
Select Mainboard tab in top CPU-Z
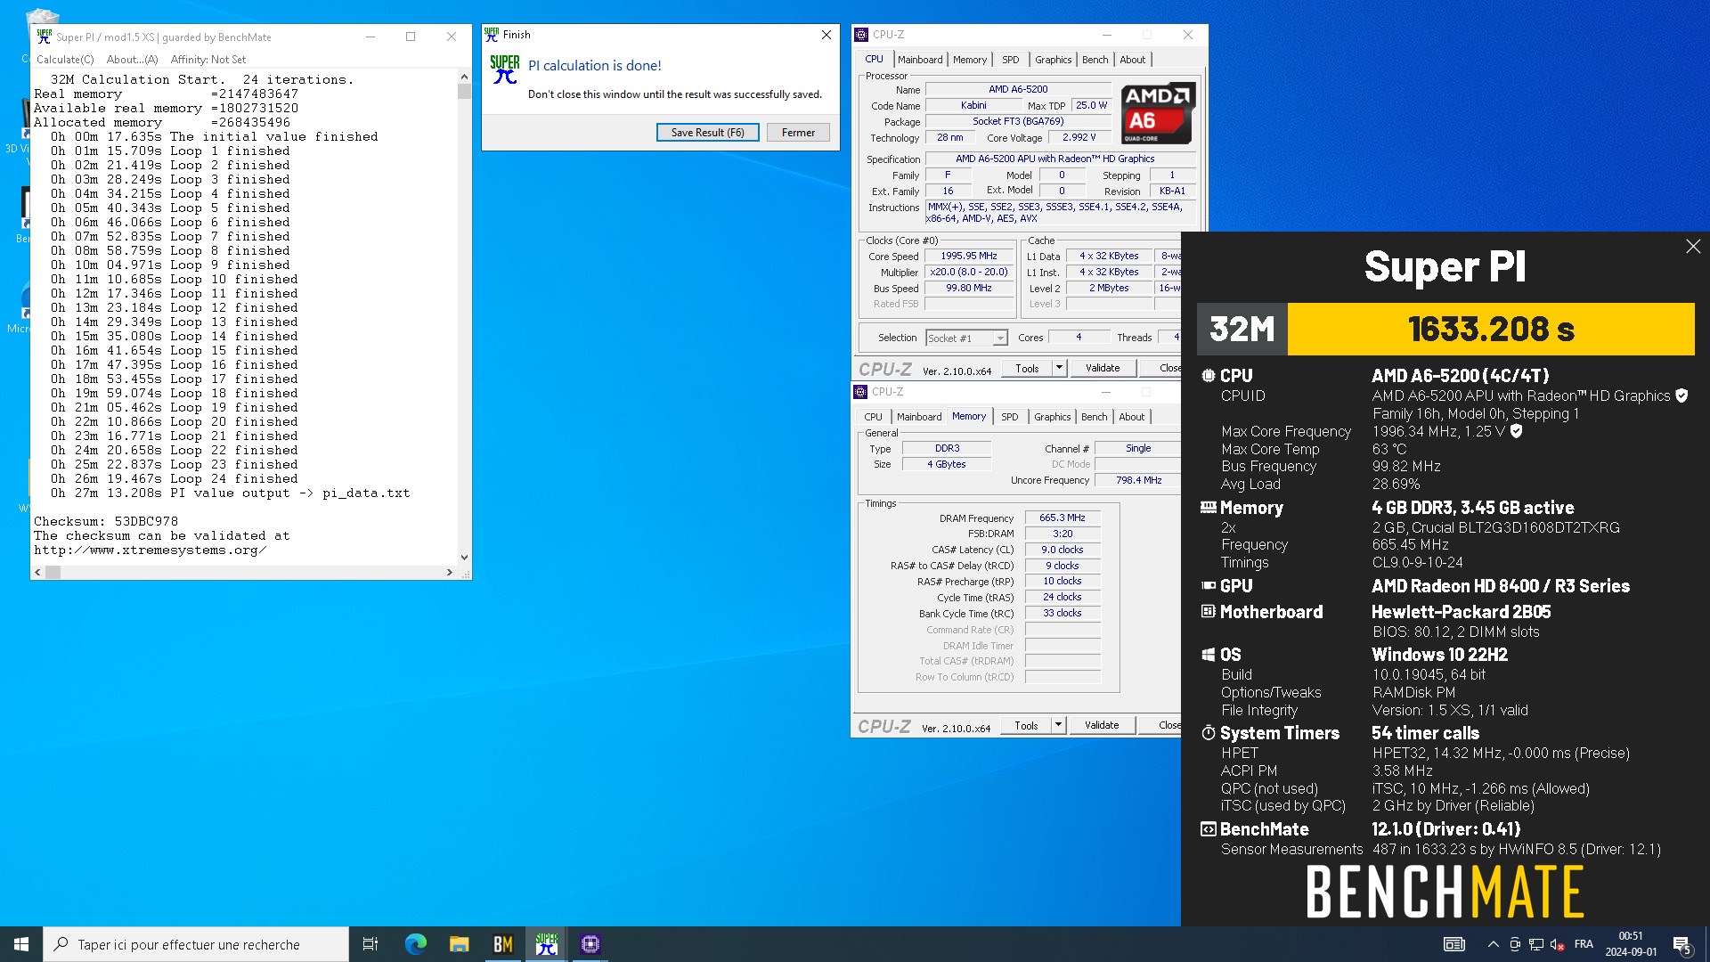[x=920, y=60]
